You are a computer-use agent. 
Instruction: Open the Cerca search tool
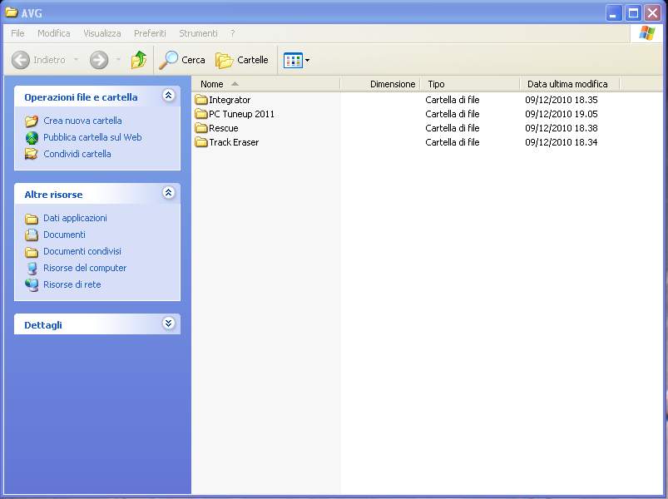182,60
